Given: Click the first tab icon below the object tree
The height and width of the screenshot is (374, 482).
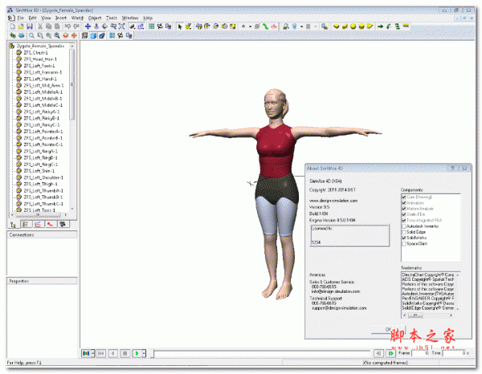Looking at the screenshot, I should pyautogui.click(x=12, y=224).
